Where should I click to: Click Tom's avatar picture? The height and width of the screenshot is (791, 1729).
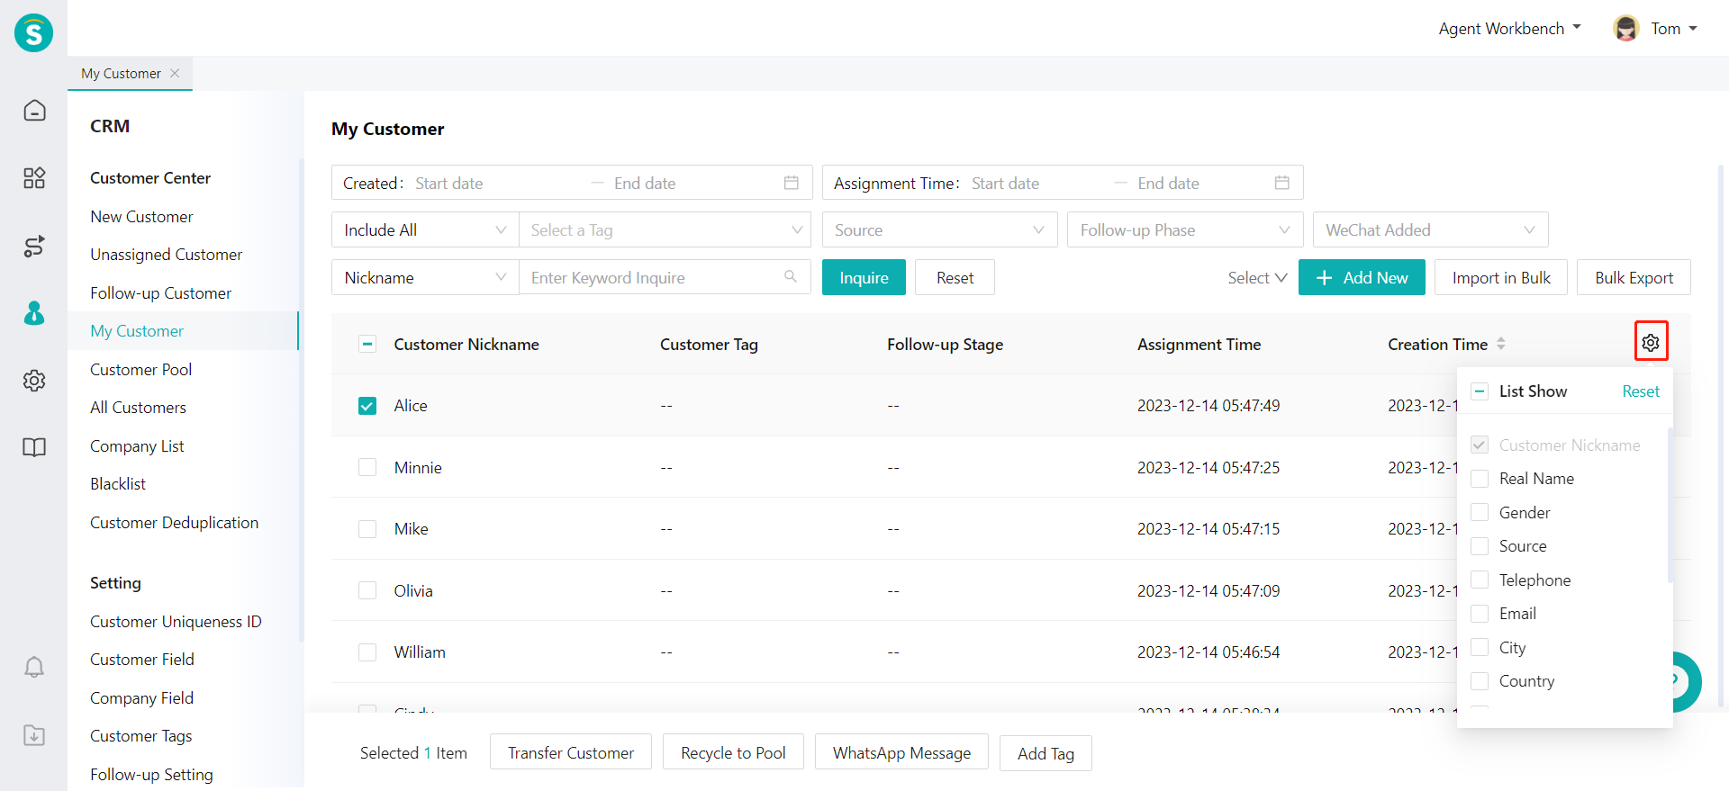[x=1626, y=28]
